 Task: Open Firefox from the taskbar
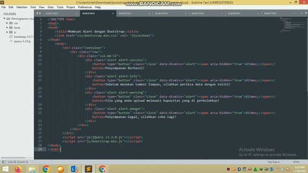[18, 169]
